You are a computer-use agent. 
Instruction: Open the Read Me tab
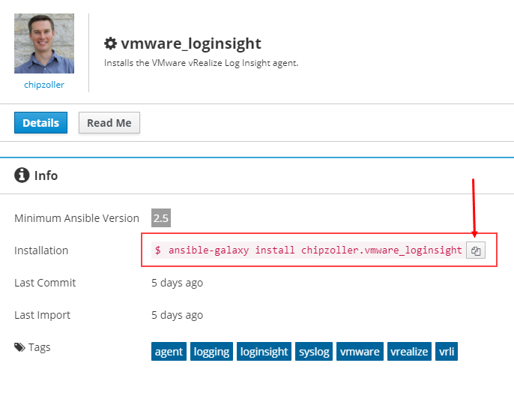point(109,123)
